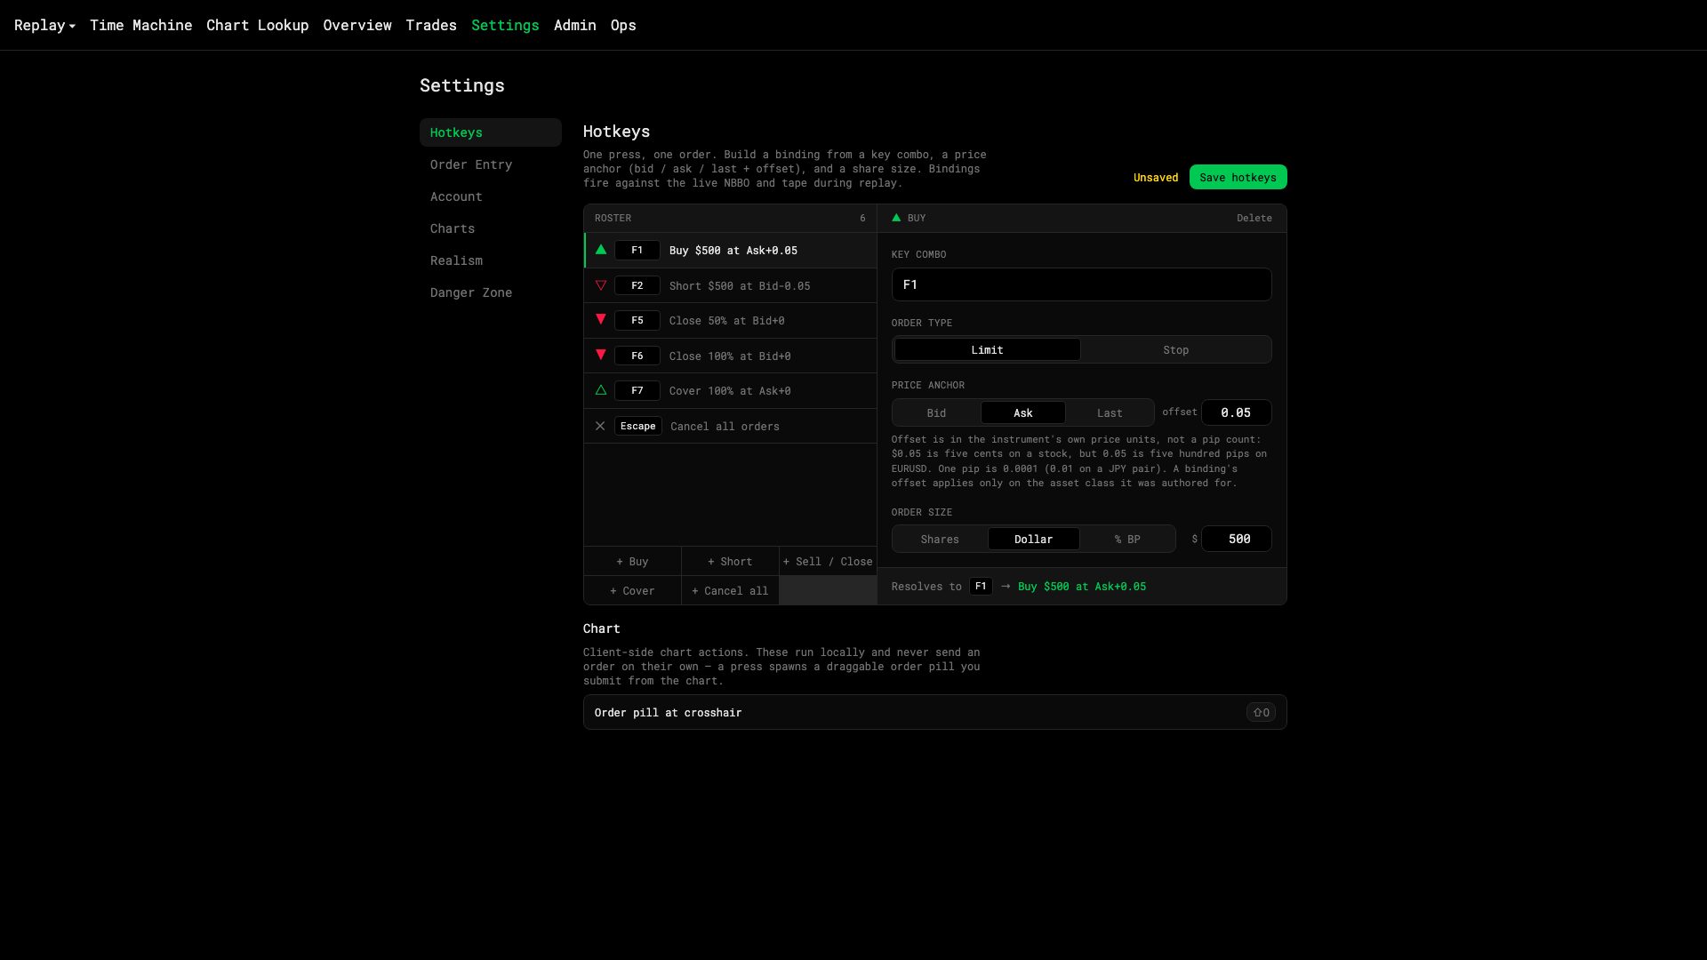Viewport: 1707px width, 960px height.
Task: Click the roster count "6"
Action: pyautogui.click(x=862, y=218)
